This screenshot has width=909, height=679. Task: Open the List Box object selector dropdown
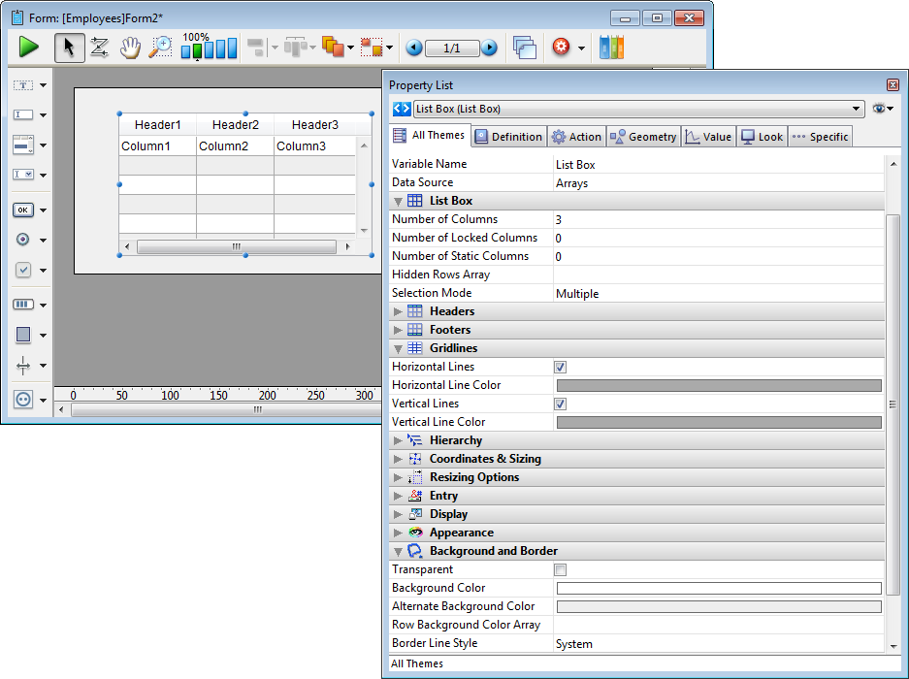click(856, 110)
